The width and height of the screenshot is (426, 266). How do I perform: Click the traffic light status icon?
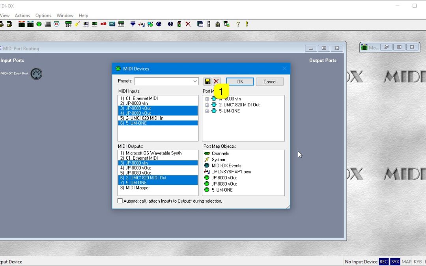178,24
